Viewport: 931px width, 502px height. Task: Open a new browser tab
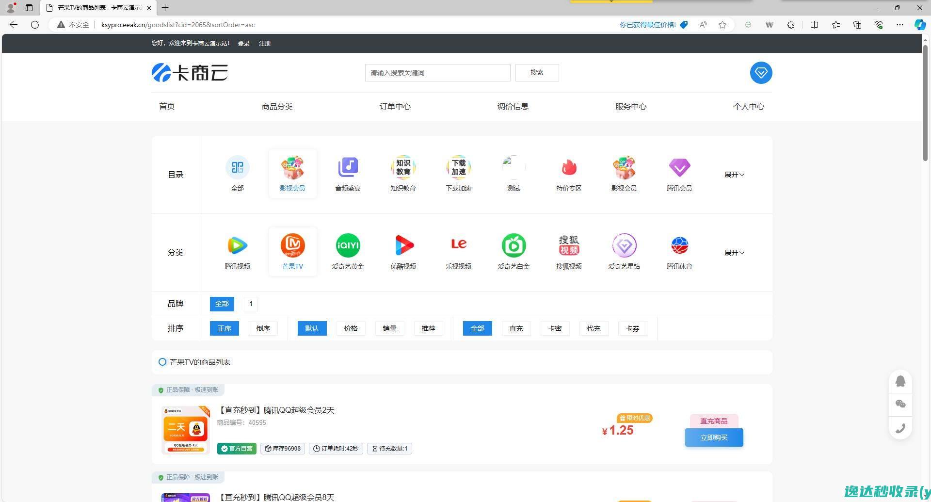pos(165,8)
